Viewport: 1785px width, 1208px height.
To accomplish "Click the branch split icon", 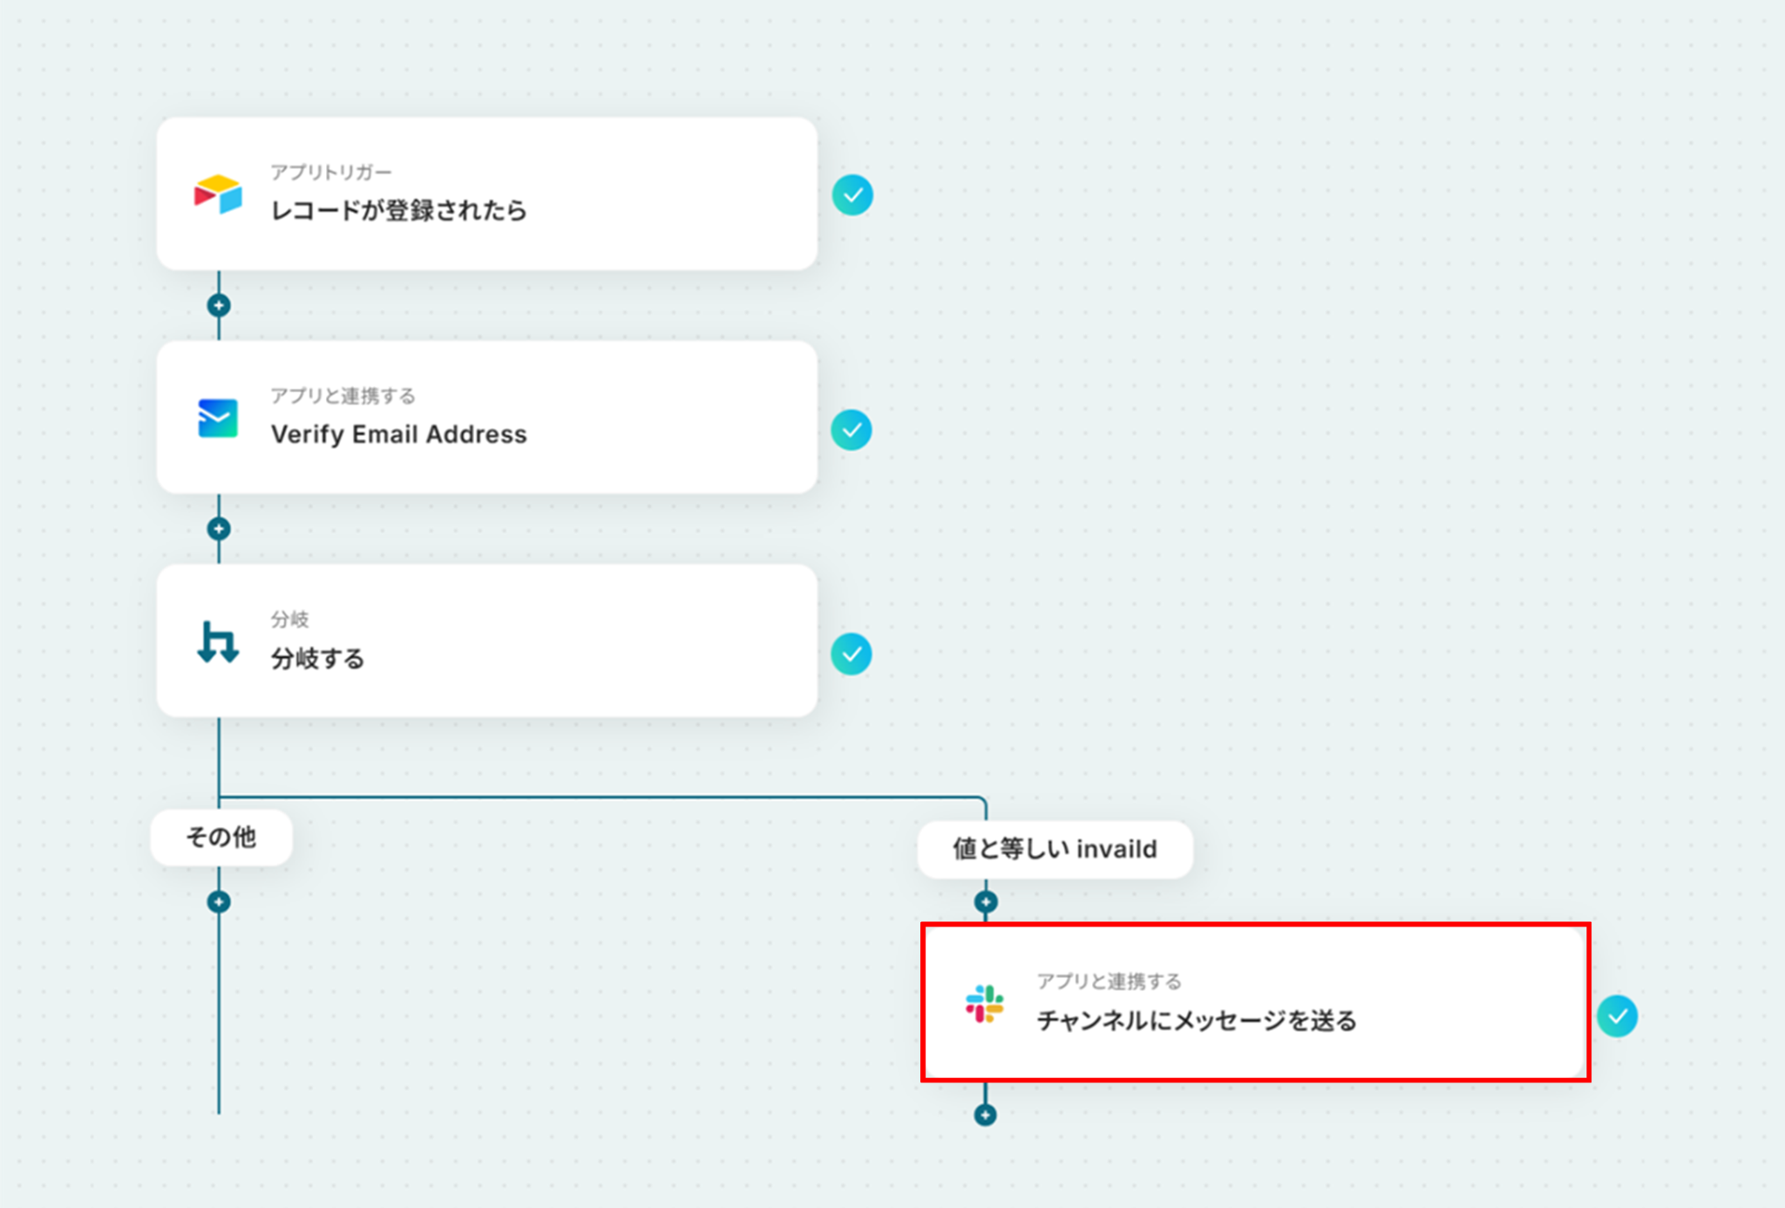I will pos(218,642).
